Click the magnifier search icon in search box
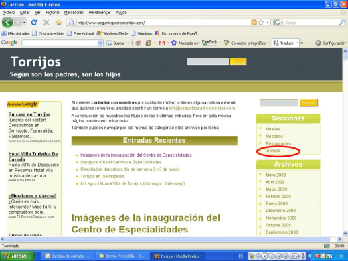 (x=342, y=23)
